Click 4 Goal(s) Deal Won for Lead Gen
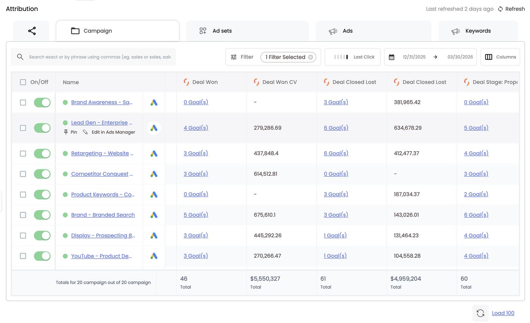The height and width of the screenshot is (323, 530). pos(196,128)
